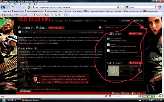
Task: Click the Share icon in bottom bar
Action: [113, 93]
